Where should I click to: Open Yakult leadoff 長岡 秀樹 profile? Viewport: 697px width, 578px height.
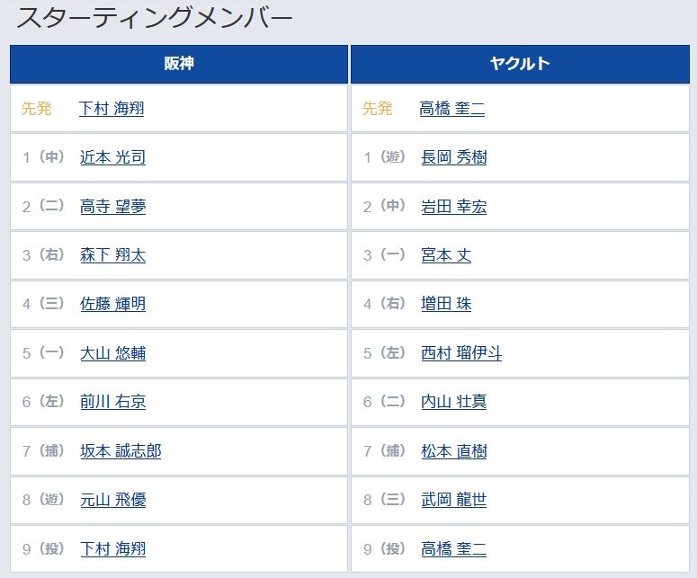pyautogui.click(x=454, y=157)
